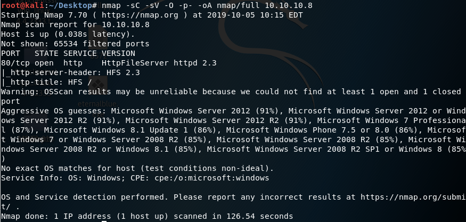Click the 'Host is up (0.038s latency)' line
The height and width of the screenshot is (222, 466).
click(x=63, y=34)
